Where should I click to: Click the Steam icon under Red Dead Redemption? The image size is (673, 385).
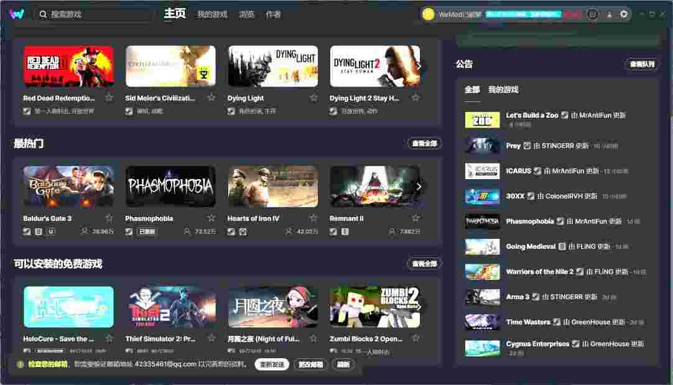tap(27, 111)
